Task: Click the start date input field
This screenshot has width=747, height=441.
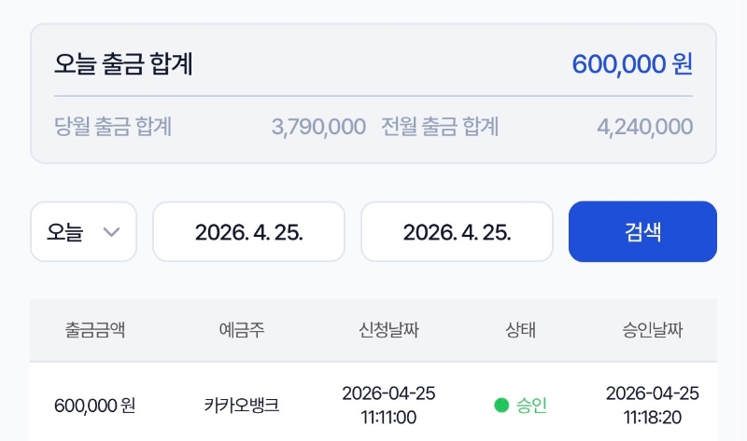Action: 248,232
